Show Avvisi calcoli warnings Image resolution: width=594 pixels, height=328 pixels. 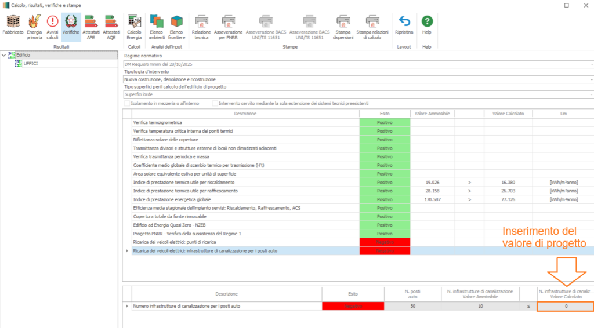pyautogui.click(x=52, y=27)
